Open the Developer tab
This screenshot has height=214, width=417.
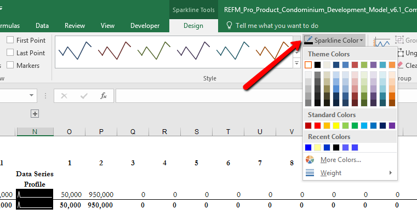click(145, 26)
